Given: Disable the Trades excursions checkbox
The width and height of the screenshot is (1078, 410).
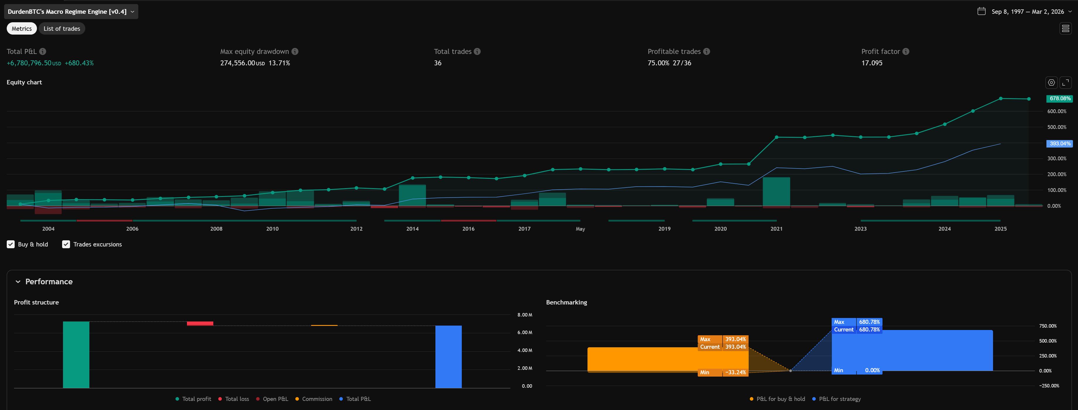Looking at the screenshot, I should click(x=66, y=244).
